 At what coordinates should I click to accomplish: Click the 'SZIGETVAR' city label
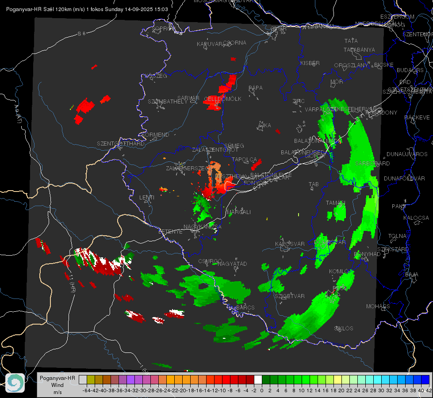point(290,296)
